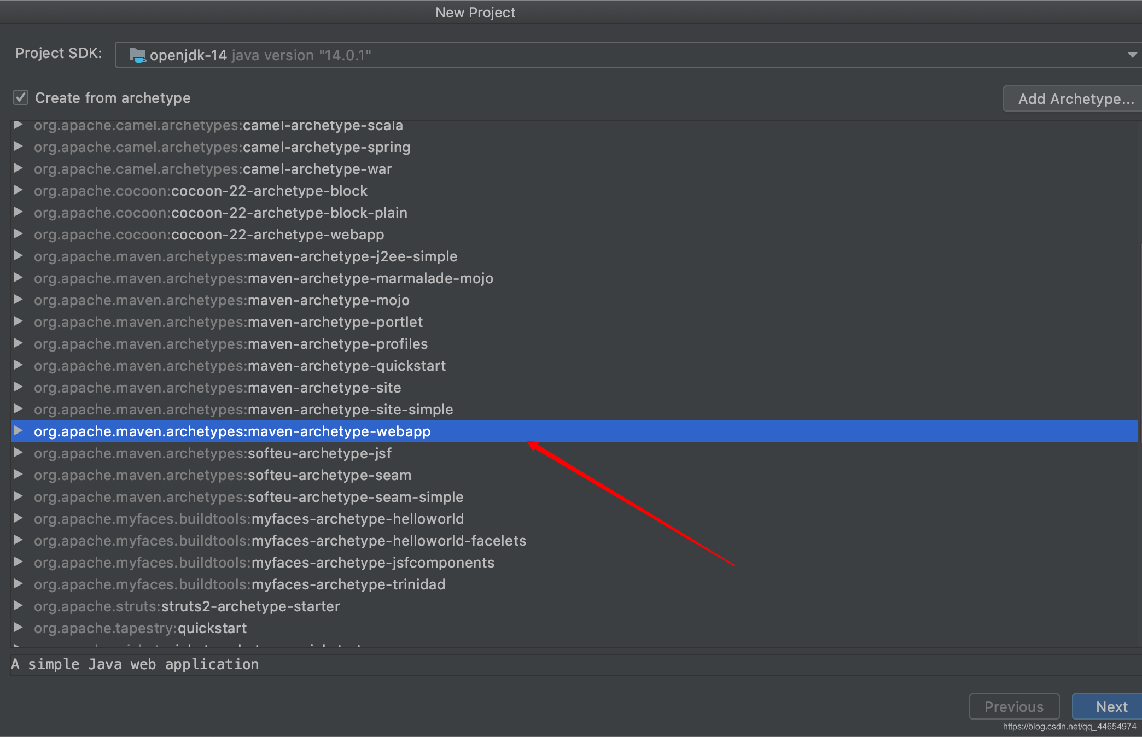The height and width of the screenshot is (737, 1142).
Task: Click the archetype description text area
Action: (576, 664)
